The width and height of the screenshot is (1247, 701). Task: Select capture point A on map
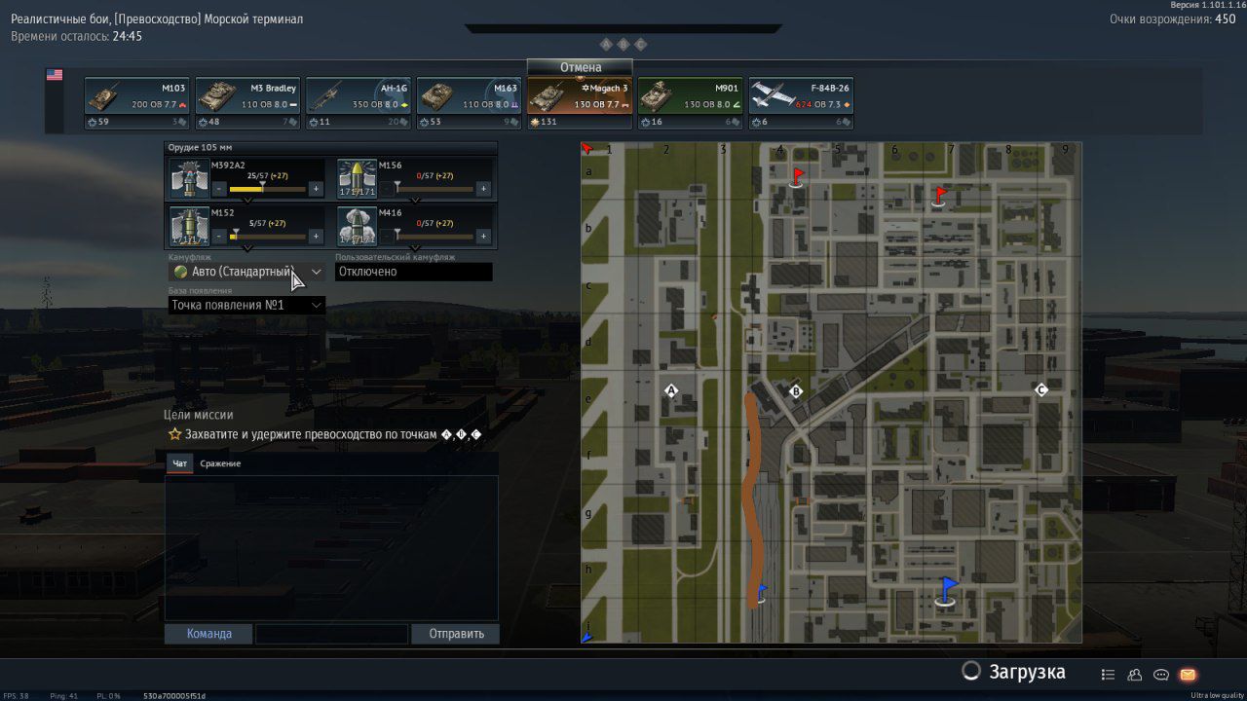coord(670,390)
